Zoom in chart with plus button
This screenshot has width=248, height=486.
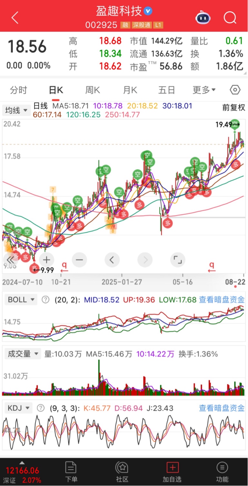(47, 260)
